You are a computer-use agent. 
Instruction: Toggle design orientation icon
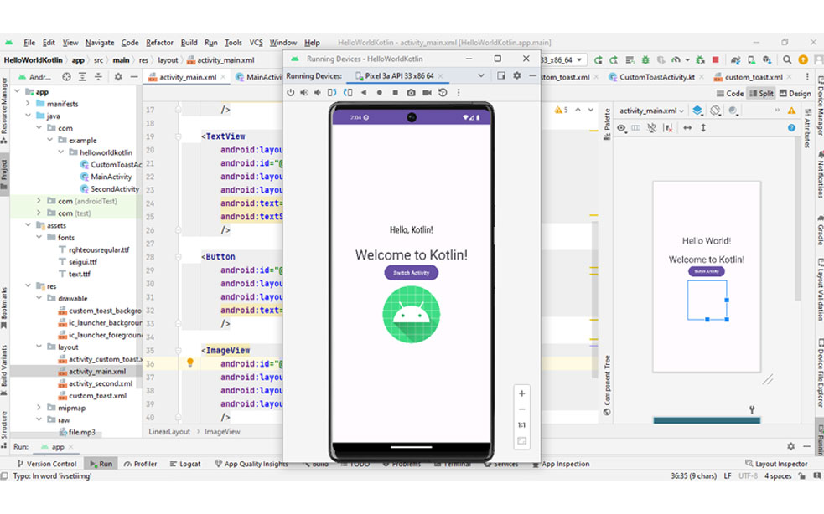point(715,111)
